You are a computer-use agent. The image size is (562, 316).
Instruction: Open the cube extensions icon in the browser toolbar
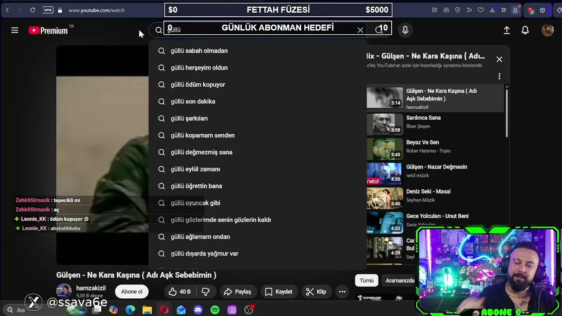click(x=543, y=10)
